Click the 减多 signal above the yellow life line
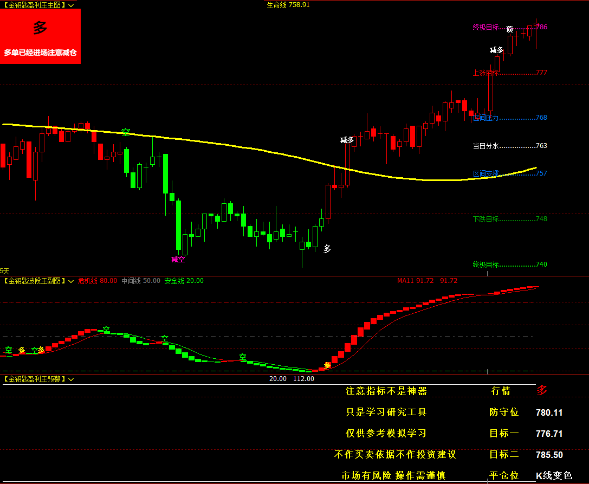The height and width of the screenshot is (484, 589). pyautogui.click(x=347, y=140)
